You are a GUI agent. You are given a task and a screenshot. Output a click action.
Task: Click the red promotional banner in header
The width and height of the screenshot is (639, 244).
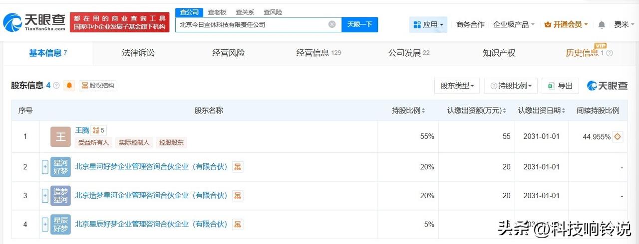(x=119, y=22)
